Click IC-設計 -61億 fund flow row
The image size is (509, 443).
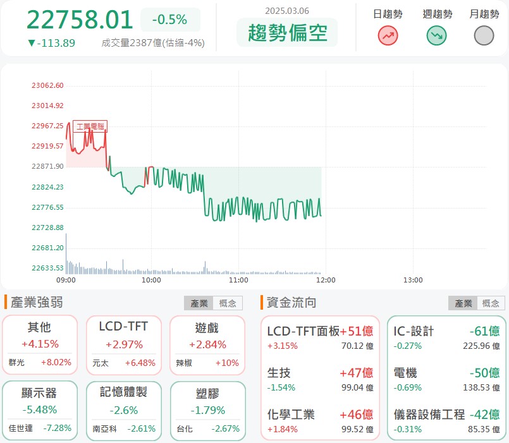[x=446, y=338]
